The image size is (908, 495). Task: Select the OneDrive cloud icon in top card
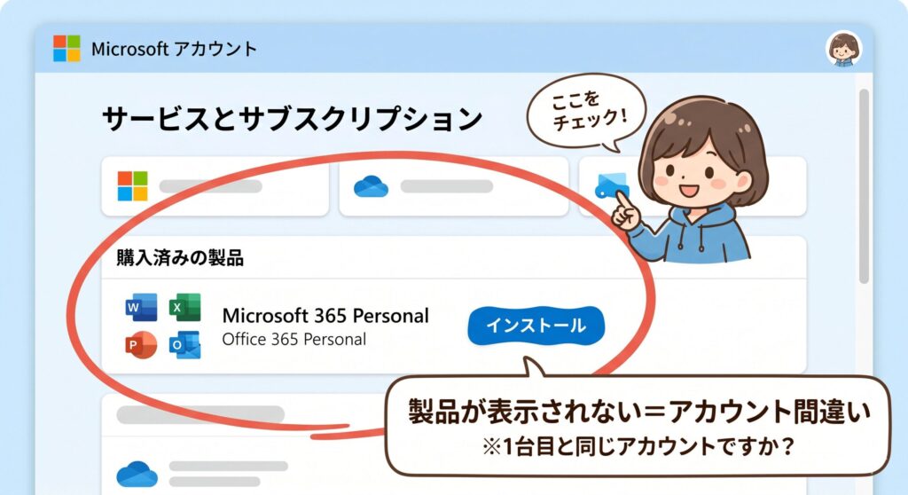pos(371,186)
